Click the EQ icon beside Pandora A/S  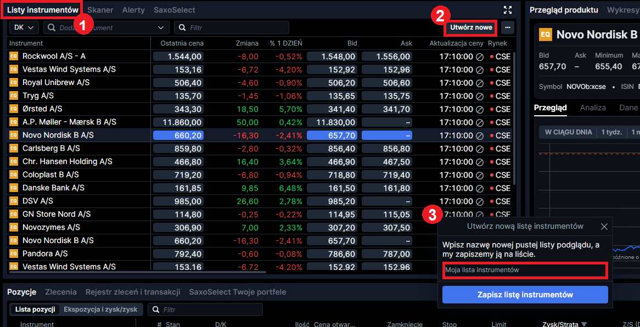point(14,253)
